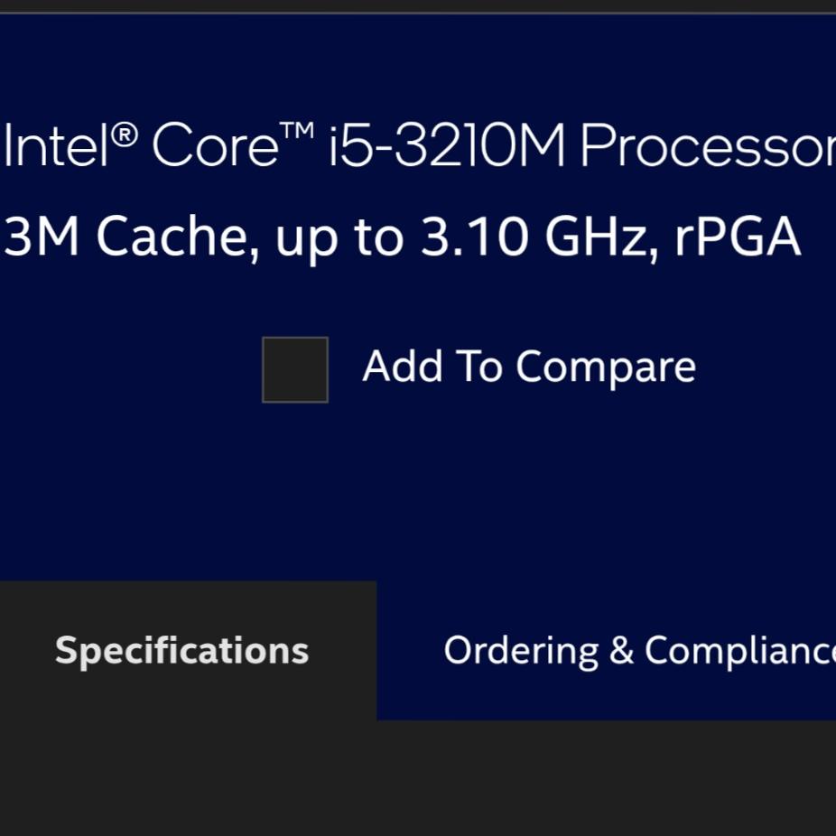Tick the Add To Compare checkbox
The image size is (836, 836).
pos(295,369)
